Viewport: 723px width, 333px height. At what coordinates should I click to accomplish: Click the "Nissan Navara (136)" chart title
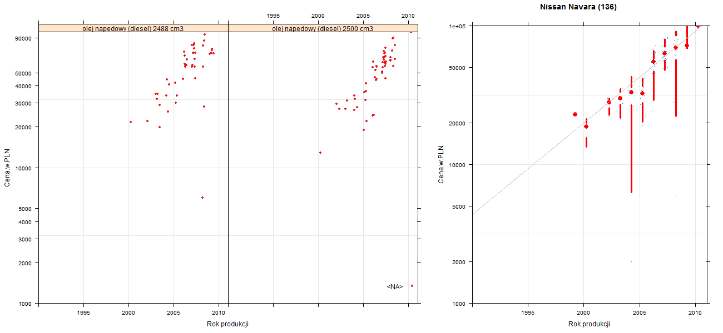coord(578,7)
